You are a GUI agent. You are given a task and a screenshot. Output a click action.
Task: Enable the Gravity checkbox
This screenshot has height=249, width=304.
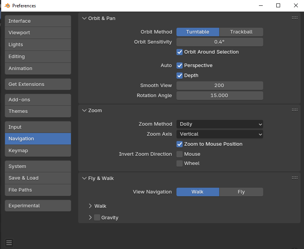[x=97, y=217]
